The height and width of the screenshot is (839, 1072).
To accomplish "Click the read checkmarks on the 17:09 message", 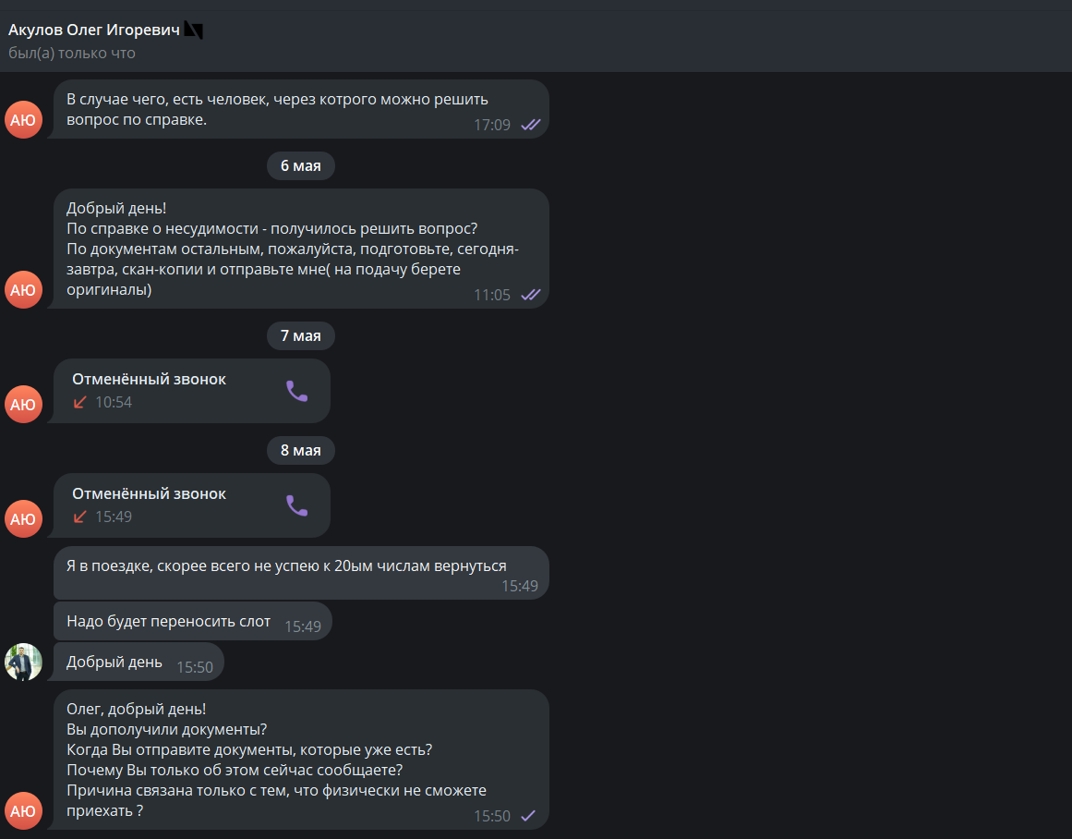I will [531, 125].
